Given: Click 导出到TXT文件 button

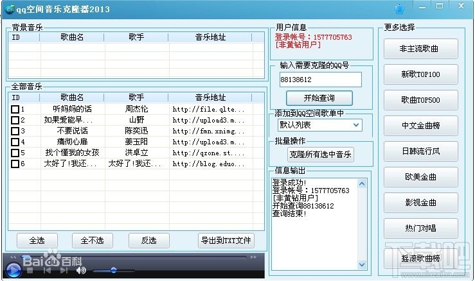Looking at the screenshot, I should pyautogui.click(x=226, y=241).
